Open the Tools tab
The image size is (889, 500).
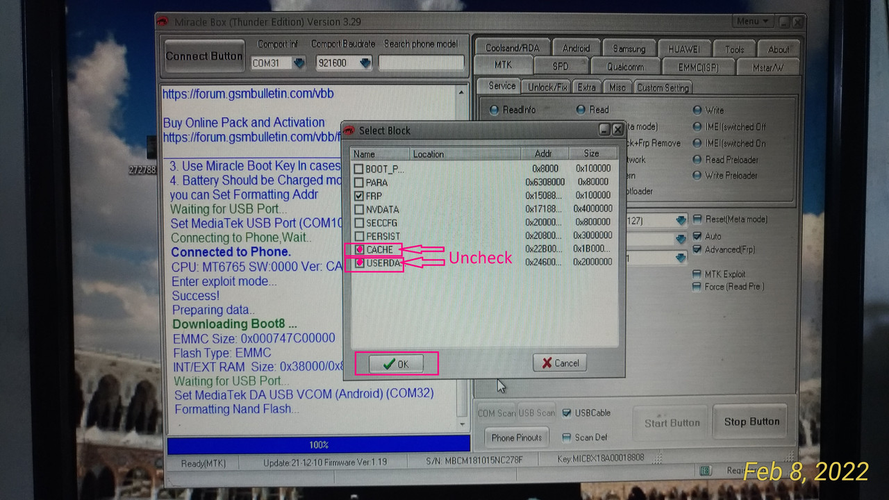(734, 49)
